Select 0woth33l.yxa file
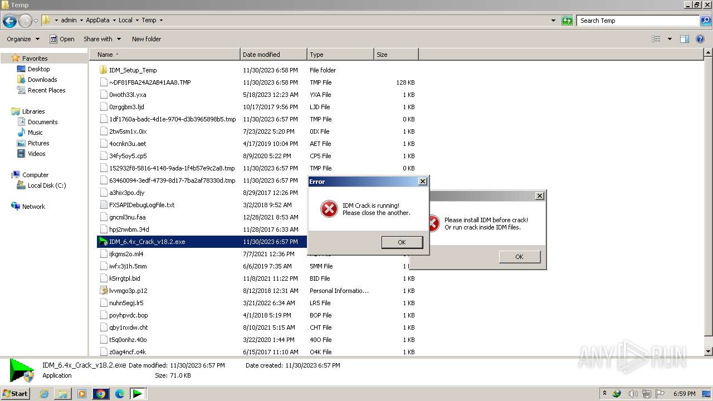The image size is (713, 401). (128, 95)
